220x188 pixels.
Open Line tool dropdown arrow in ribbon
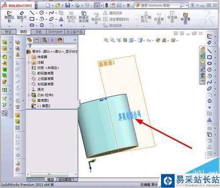coord(37,13)
